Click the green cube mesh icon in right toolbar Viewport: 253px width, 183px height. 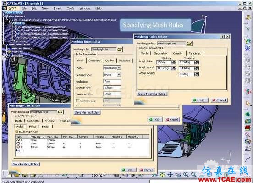coord(247,41)
